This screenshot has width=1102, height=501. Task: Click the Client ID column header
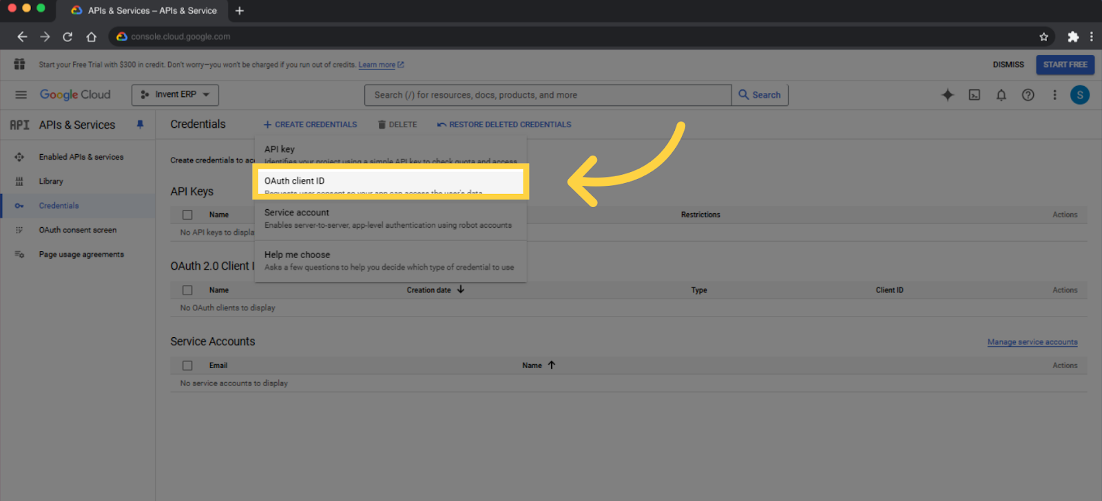(889, 290)
